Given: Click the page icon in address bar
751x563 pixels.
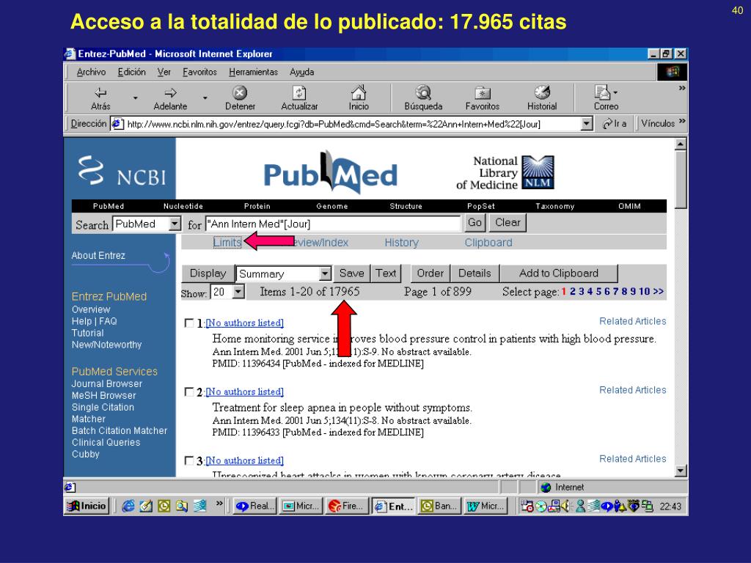Looking at the screenshot, I should click(117, 124).
